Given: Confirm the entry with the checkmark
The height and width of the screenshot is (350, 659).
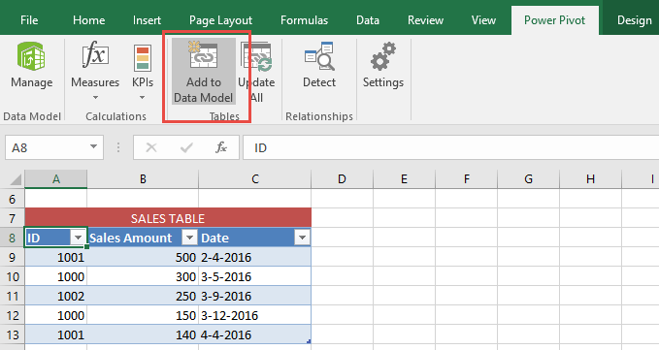Looking at the screenshot, I should (x=186, y=147).
